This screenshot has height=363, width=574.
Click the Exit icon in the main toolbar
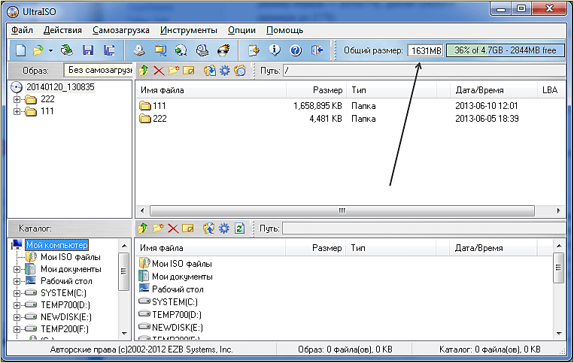[x=317, y=50]
